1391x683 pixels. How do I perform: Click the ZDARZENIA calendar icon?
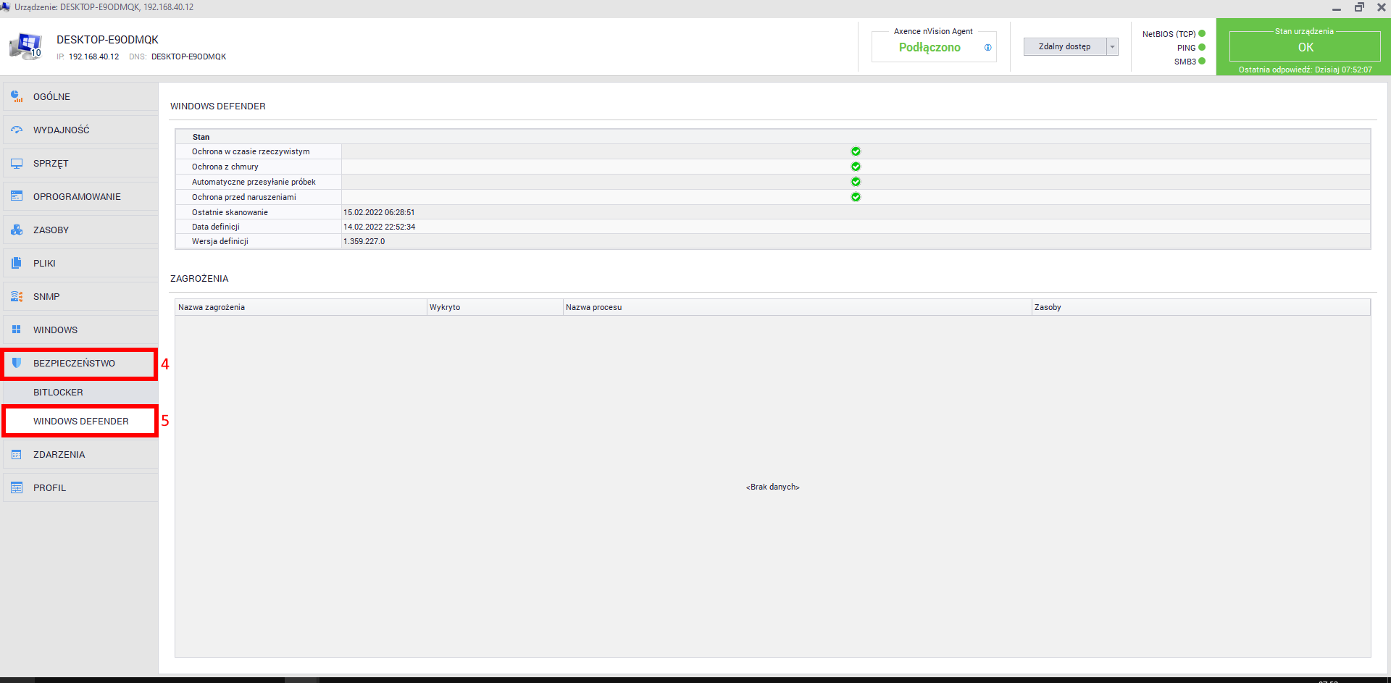(17, 454)
